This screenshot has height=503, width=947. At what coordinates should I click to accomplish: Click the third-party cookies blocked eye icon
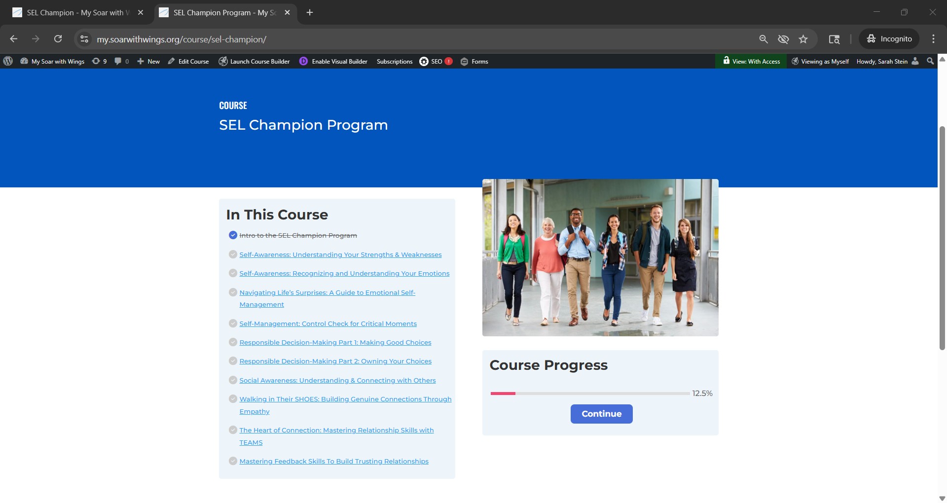(x=783, y=39)
